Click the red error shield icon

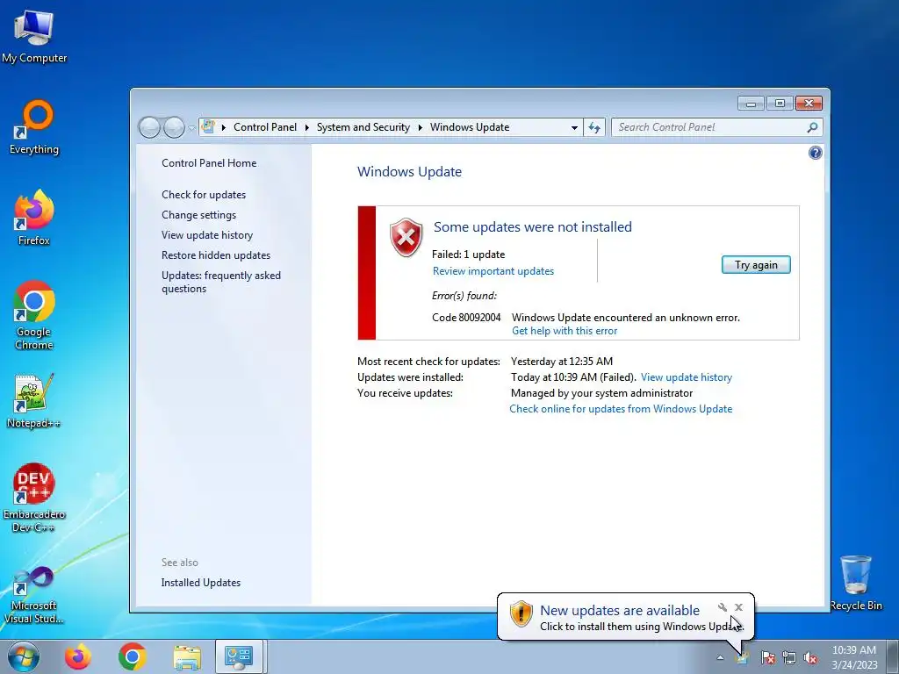pos(406,237)
